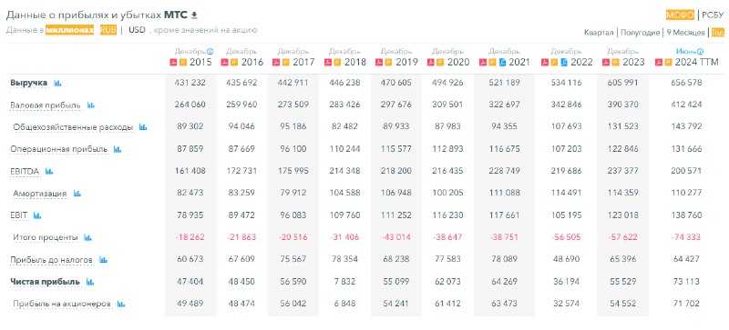
Task: Open the orange presentation icon for 2018
Action: 336,62
